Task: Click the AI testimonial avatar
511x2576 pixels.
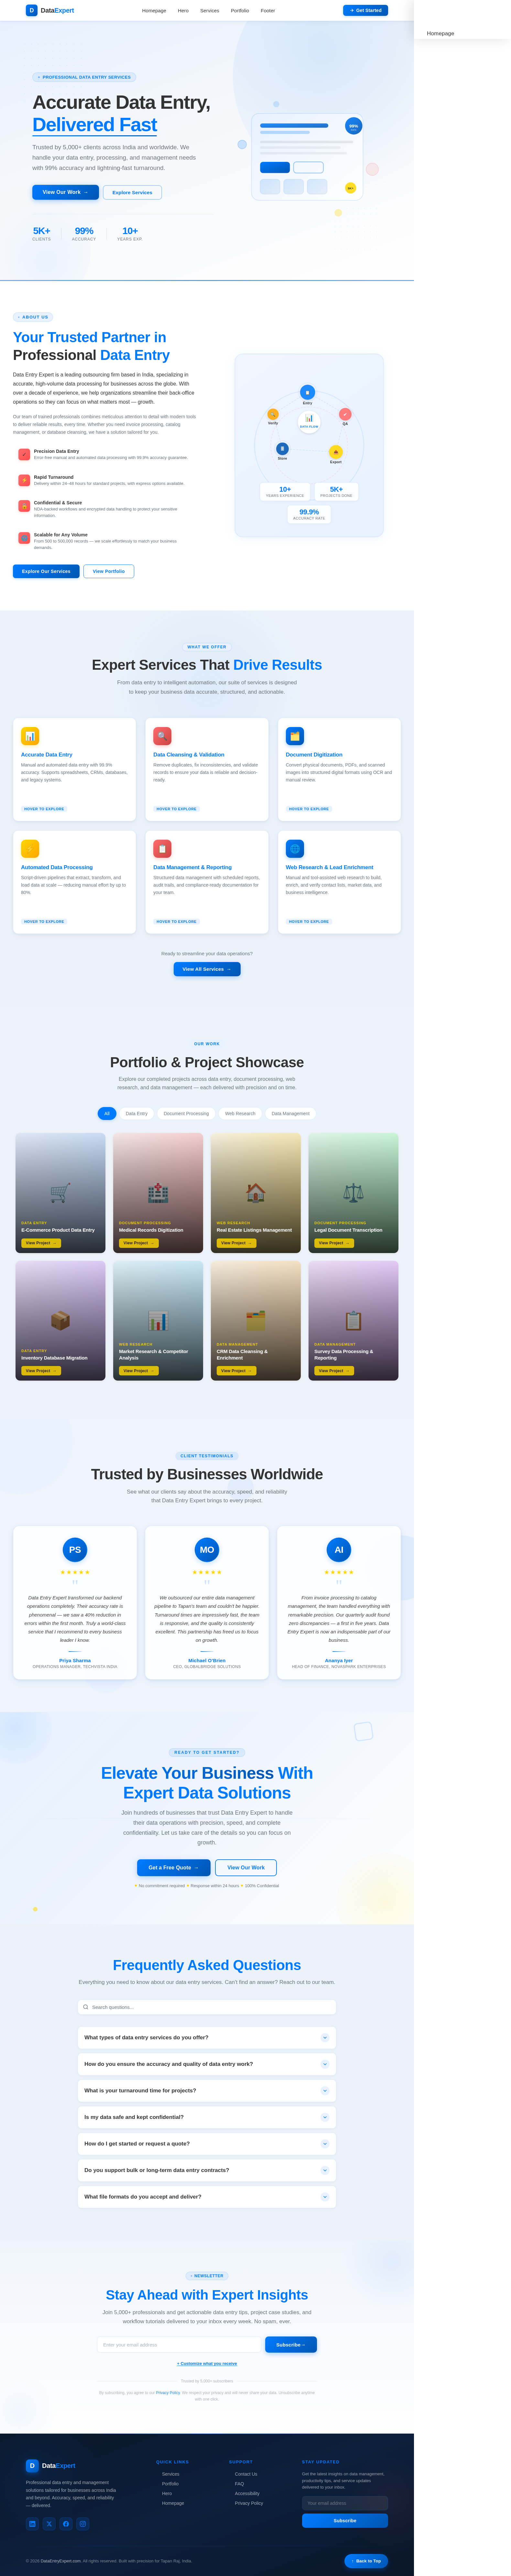Action: click(339, 1550)
